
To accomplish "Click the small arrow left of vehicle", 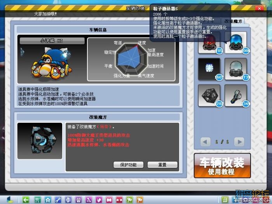I will (22, 52).
